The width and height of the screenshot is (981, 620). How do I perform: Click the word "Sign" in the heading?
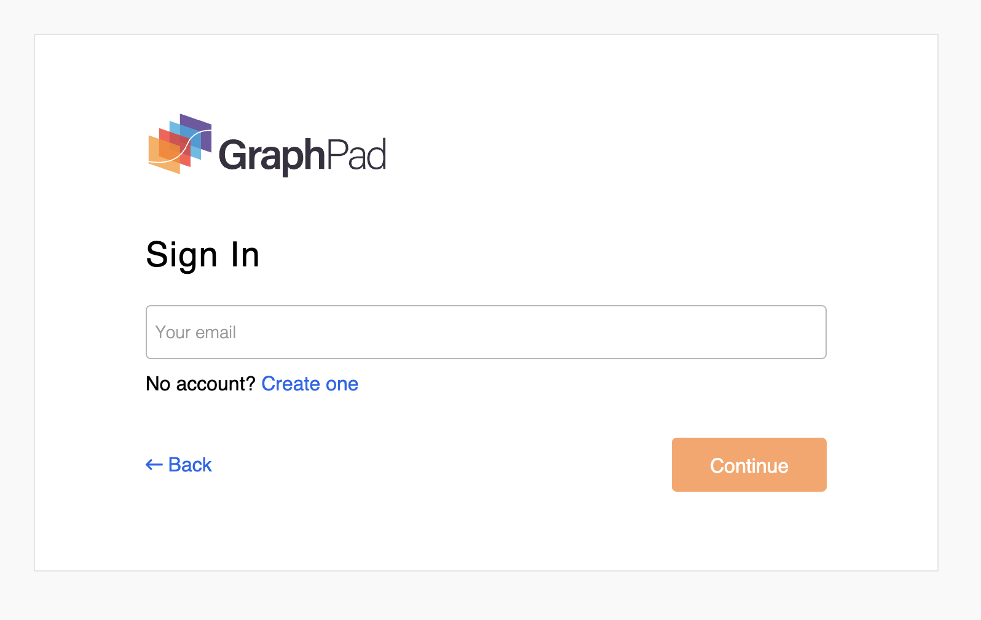(x=181, y=255)
